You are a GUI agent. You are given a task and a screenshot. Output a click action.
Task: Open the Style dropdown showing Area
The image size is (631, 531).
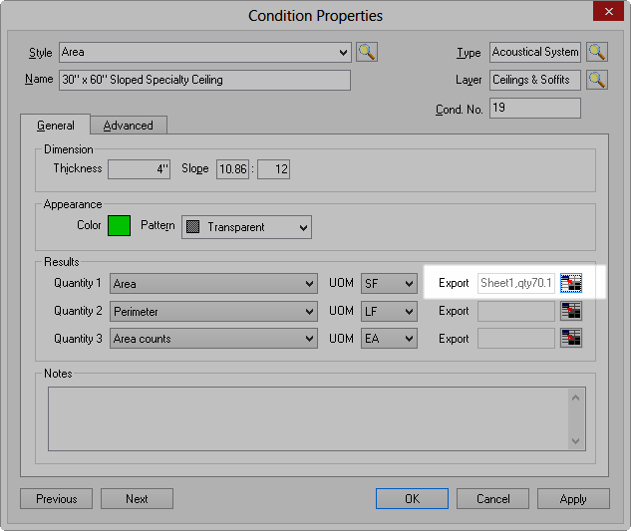pos(204,52)
